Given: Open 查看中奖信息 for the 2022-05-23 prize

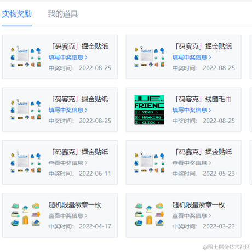Looking at the screenshot, I should pos(192,163).
